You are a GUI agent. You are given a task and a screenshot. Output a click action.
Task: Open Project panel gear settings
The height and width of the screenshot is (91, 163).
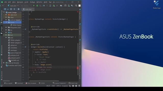(19, 9)
